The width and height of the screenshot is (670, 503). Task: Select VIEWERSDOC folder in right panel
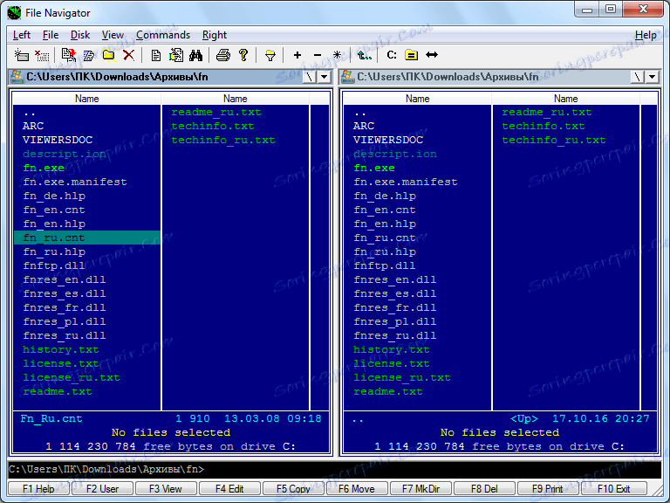click(x=388, y=140)
